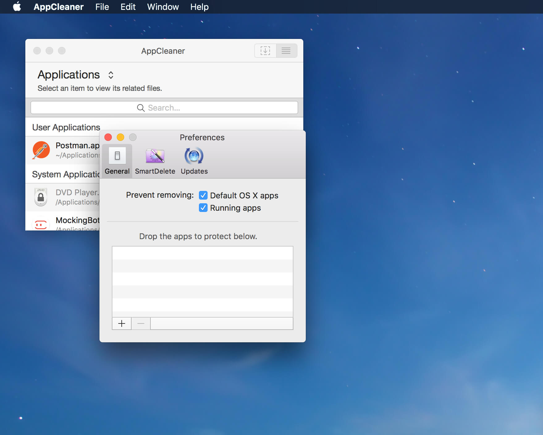Open the Updates preferences tab
Screen dimensions: 543x435
[194, 161]
